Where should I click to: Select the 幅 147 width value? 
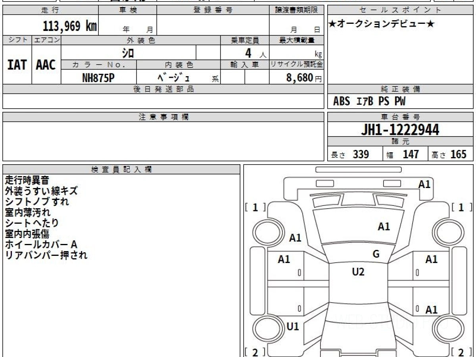[403, 154]
